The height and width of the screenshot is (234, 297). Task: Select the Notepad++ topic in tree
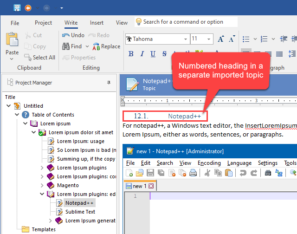[79, 203]
